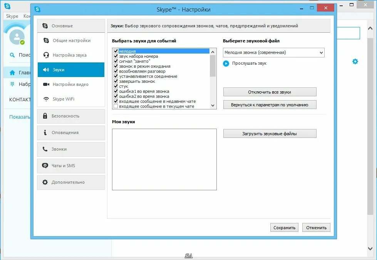The image size is (377, 260).
Task: Click the headset icon next to Настройка звука
Action: pos(46,55)
